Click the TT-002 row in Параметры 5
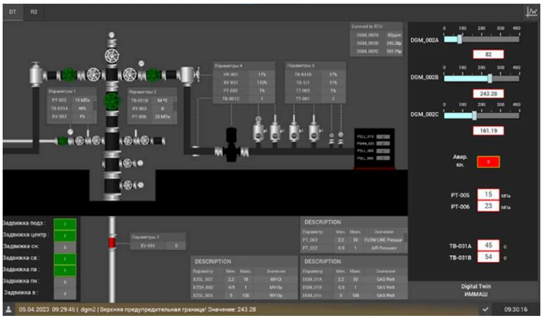Viewport: 543px width, 318px height. click(315, 90)
